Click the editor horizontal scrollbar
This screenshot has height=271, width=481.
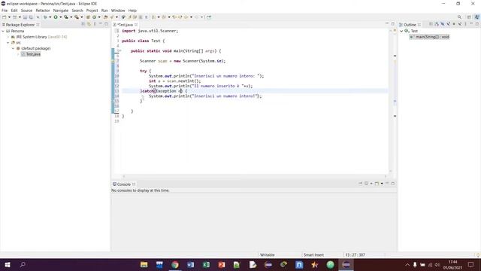pos(255,176)
